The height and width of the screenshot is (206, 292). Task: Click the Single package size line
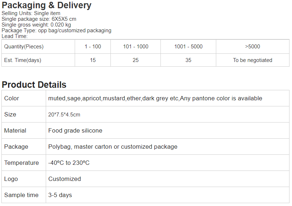(39, 19)
